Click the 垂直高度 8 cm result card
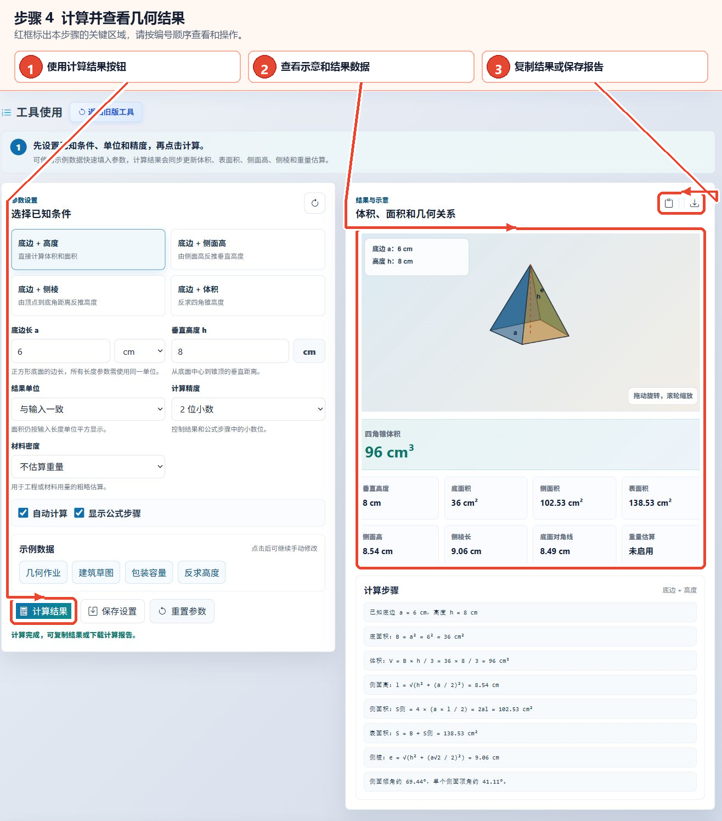 (x=400, y=498)
